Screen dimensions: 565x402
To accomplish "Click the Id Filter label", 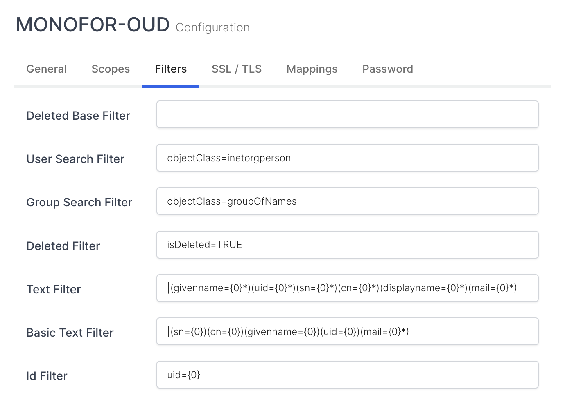I will [47, 376].
